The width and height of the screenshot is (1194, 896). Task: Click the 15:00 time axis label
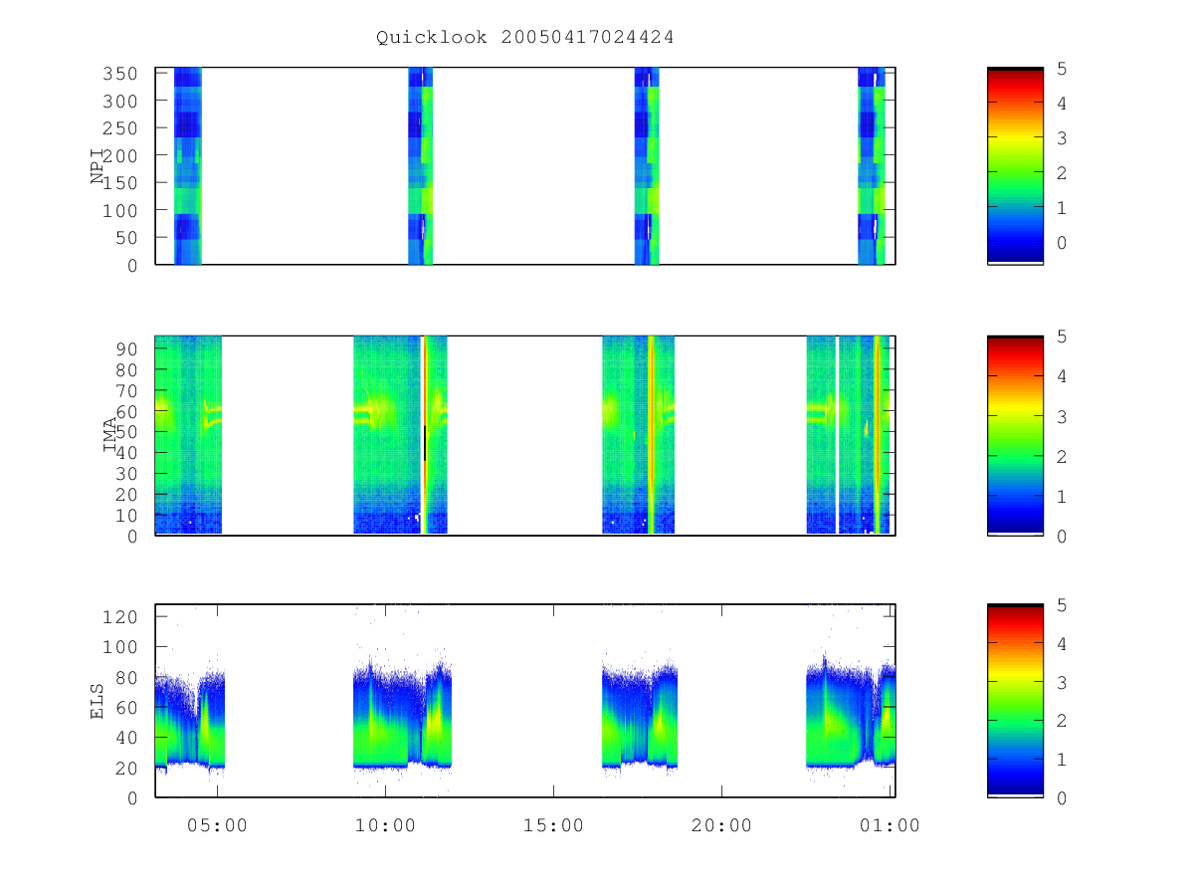[553, 824]
